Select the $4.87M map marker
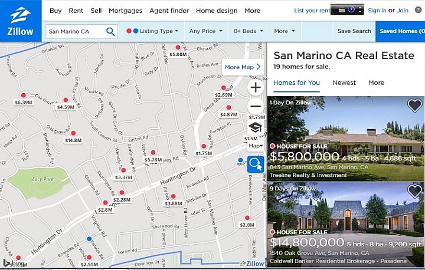The image size is (425, 270). pos(229,107)
